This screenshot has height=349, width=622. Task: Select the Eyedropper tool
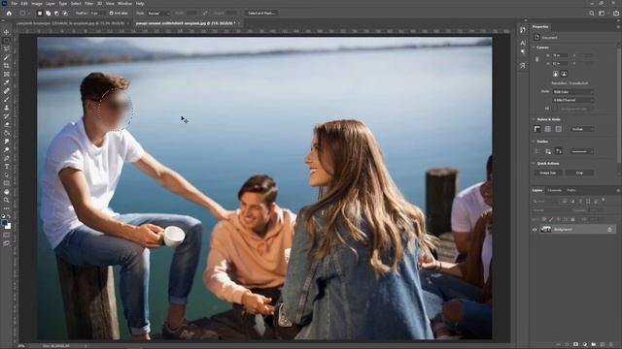coord(7,82)
